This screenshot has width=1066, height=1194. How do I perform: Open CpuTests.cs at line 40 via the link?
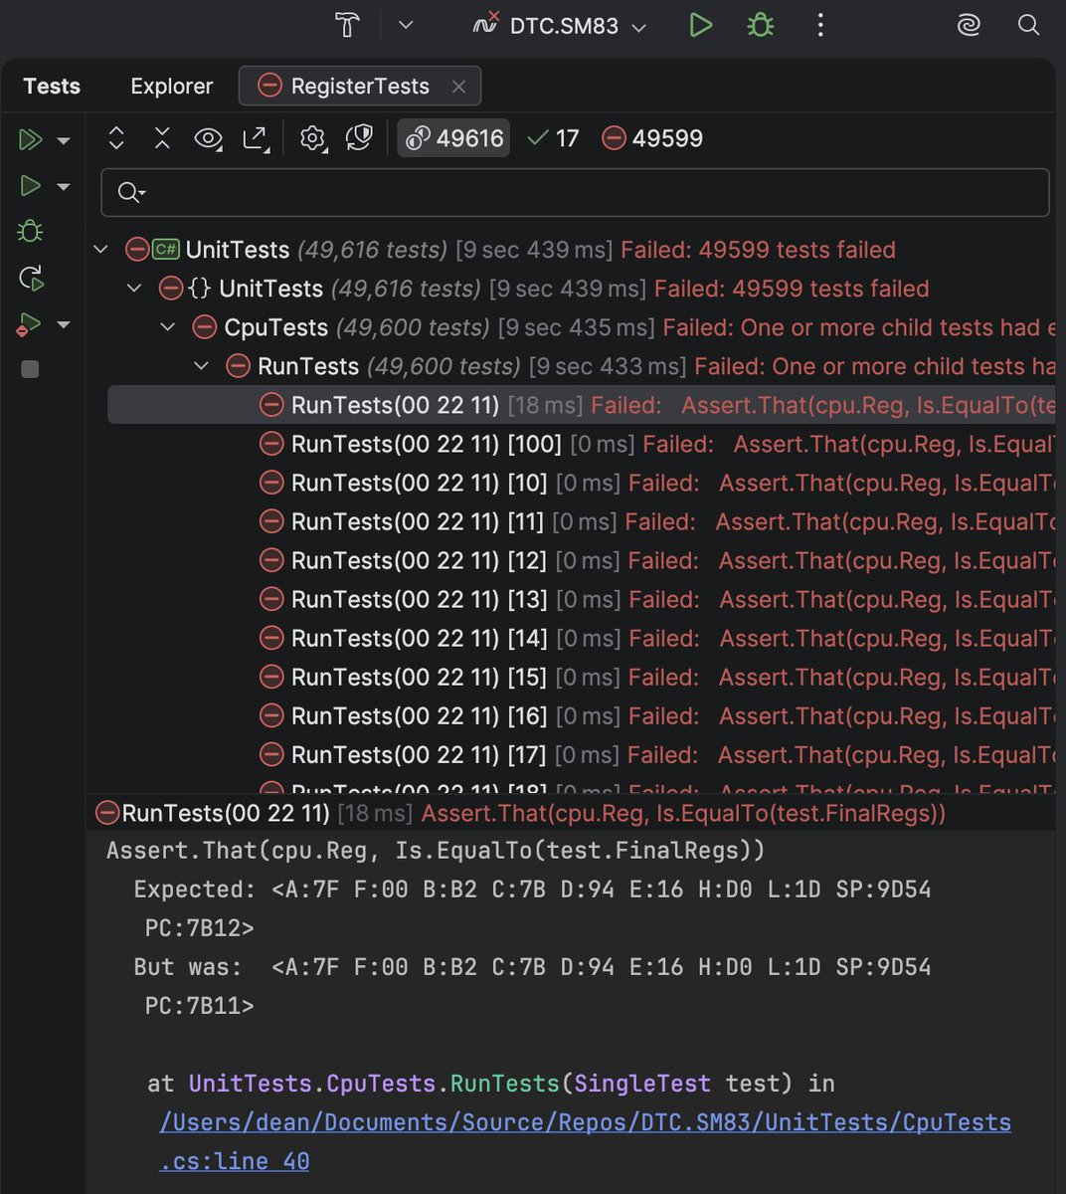coord(585,1121)
